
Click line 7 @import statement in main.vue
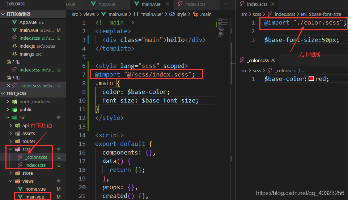[x=145, y=74]
